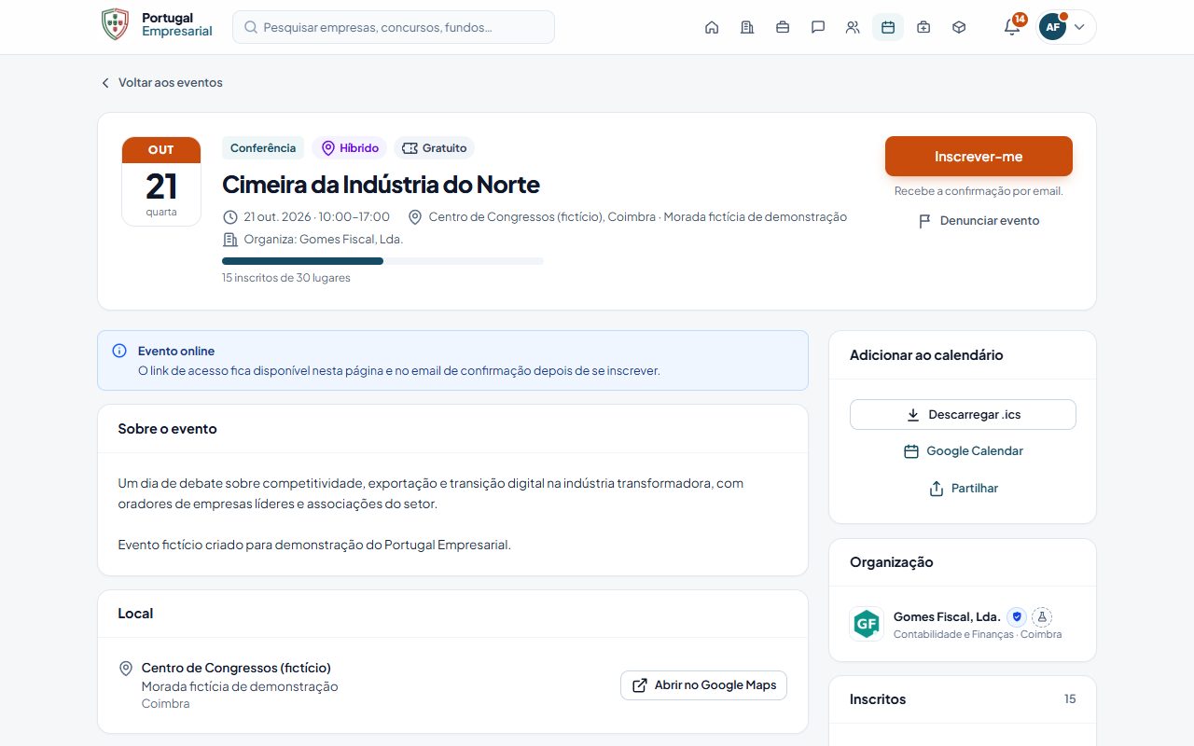Open the venue in Google Maps
The height and width of the screenshot is (746, 1194).
point(703,685)
